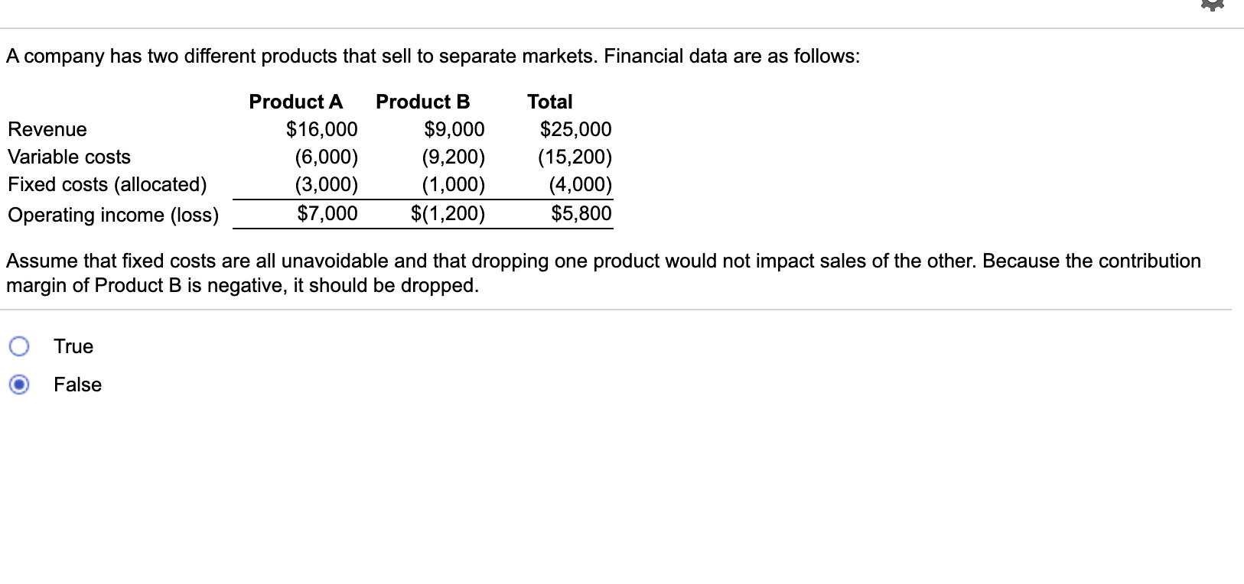Click the question intro sentence text
The image size is (1244, 584).
(x=432, y=56)
